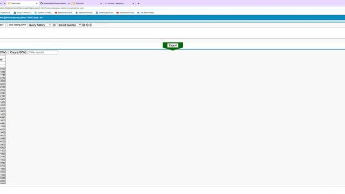The width and height of the screenshot is (345, 194).
Task: Switch to the GitHub browser tab
Action: tap(54, 3)
